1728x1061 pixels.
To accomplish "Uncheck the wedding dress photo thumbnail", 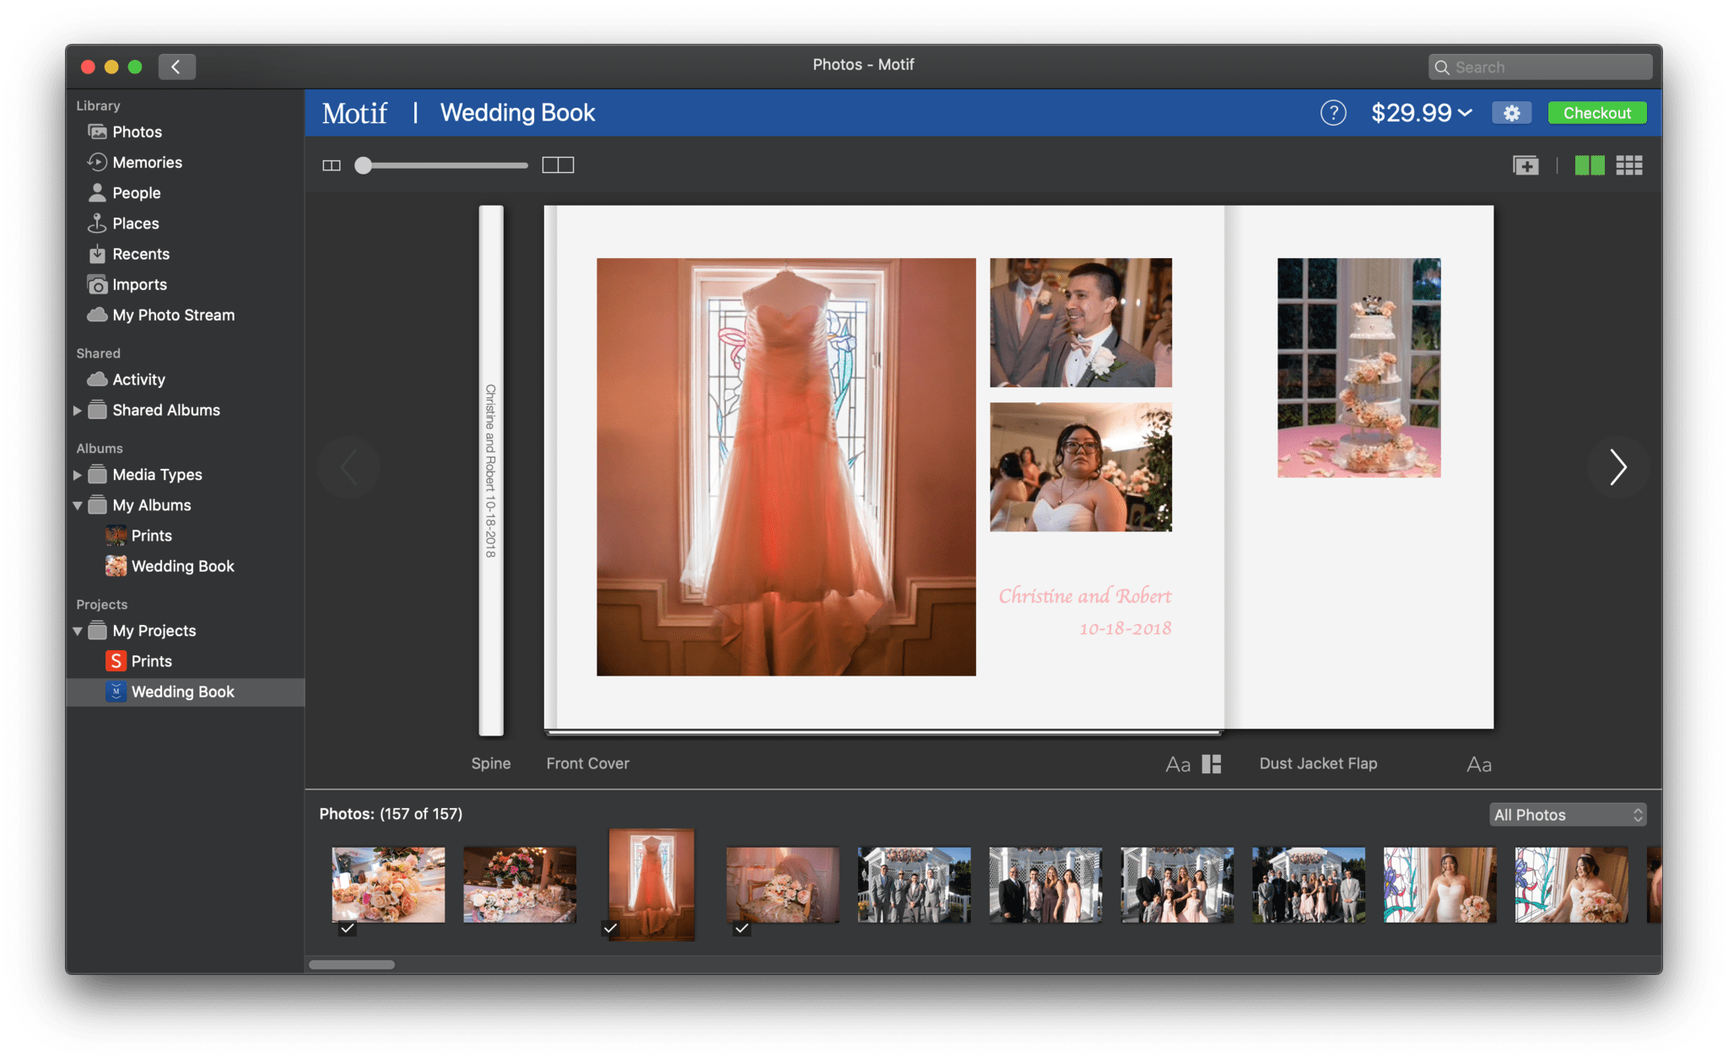I will tap(611, 928).
